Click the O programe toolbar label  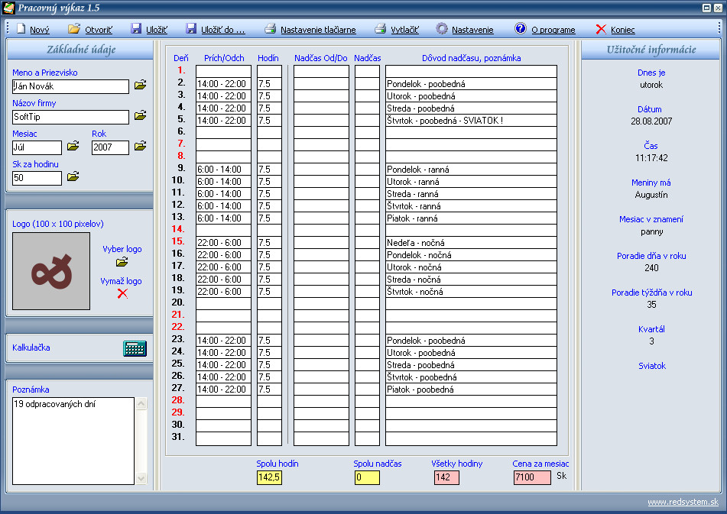[x=553, y=30]
